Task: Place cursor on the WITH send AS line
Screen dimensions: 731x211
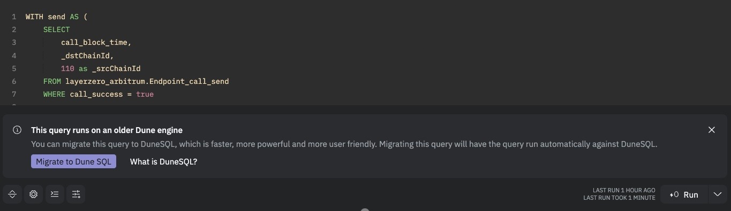Action: point(56,17)
